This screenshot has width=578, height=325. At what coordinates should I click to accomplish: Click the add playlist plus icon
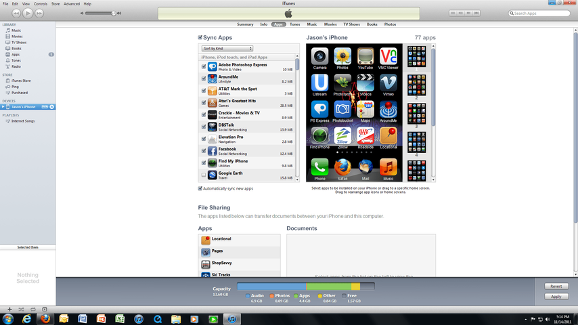(9, 309)
